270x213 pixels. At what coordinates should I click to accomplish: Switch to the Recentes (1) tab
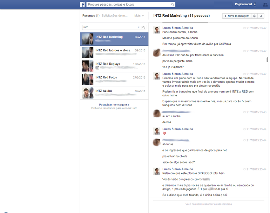tap(91, 16)
